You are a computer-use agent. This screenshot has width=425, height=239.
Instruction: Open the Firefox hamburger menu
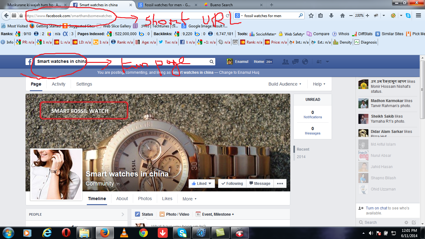pos(418,16)
